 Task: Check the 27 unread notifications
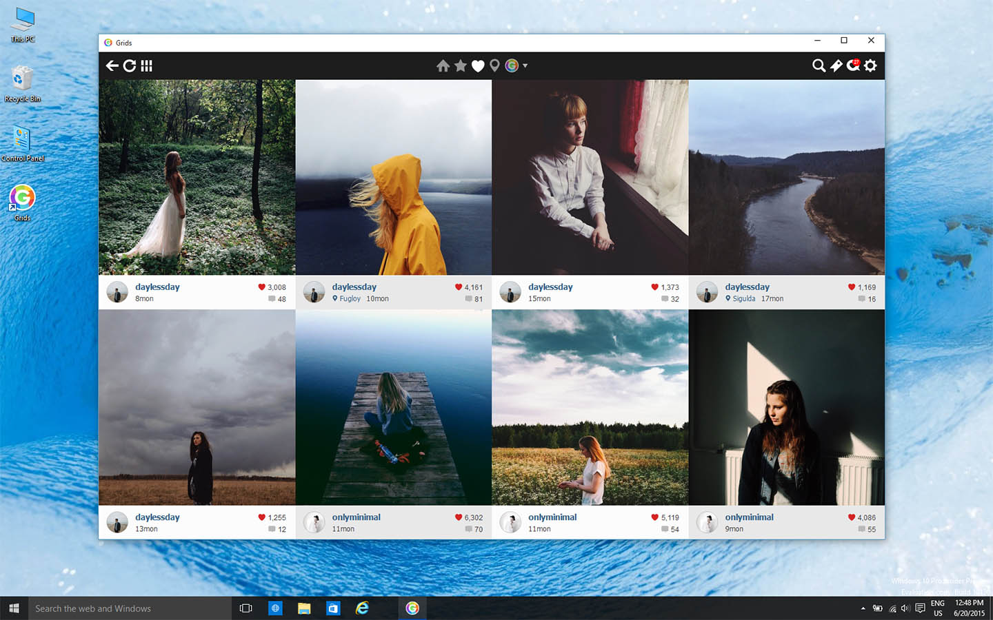pyautogui.click(x=853, y=65)
